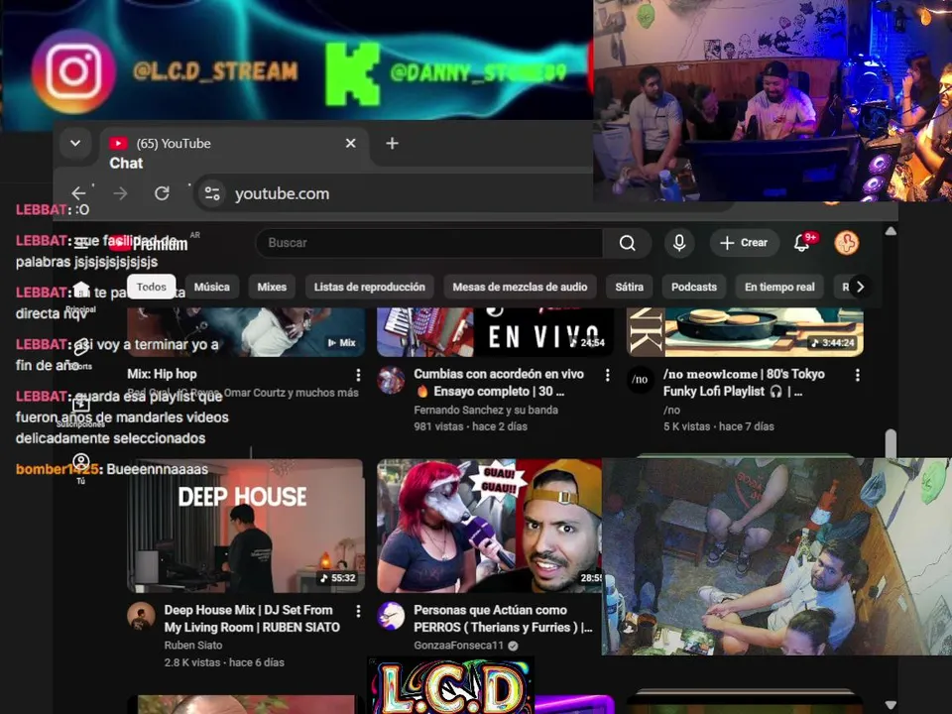952x714 pixels.
Task: Open the account avatar menu
Action: (x=846, y=243)
